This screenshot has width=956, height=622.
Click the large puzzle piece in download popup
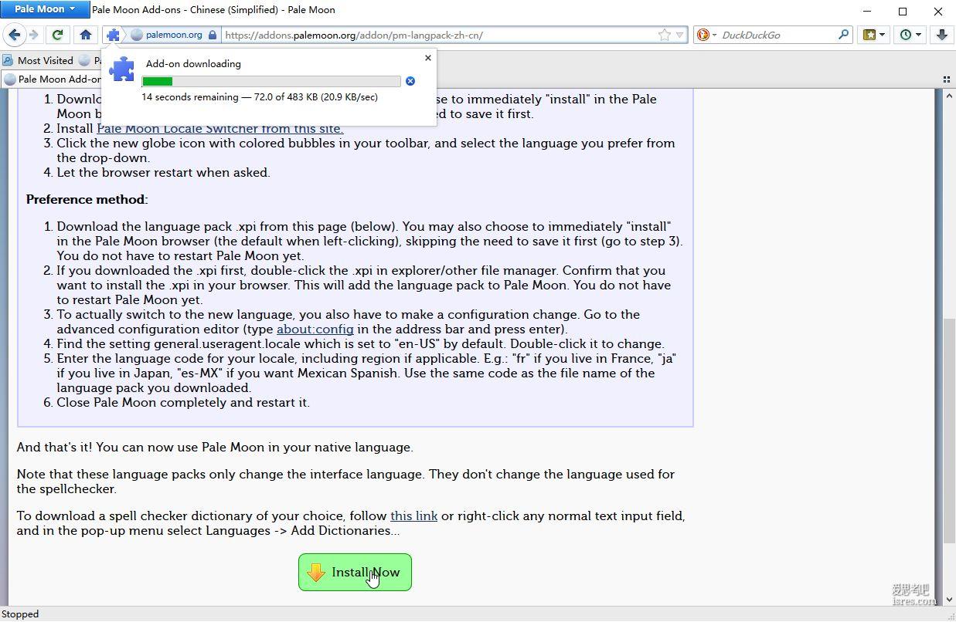[x=121, y=69]
